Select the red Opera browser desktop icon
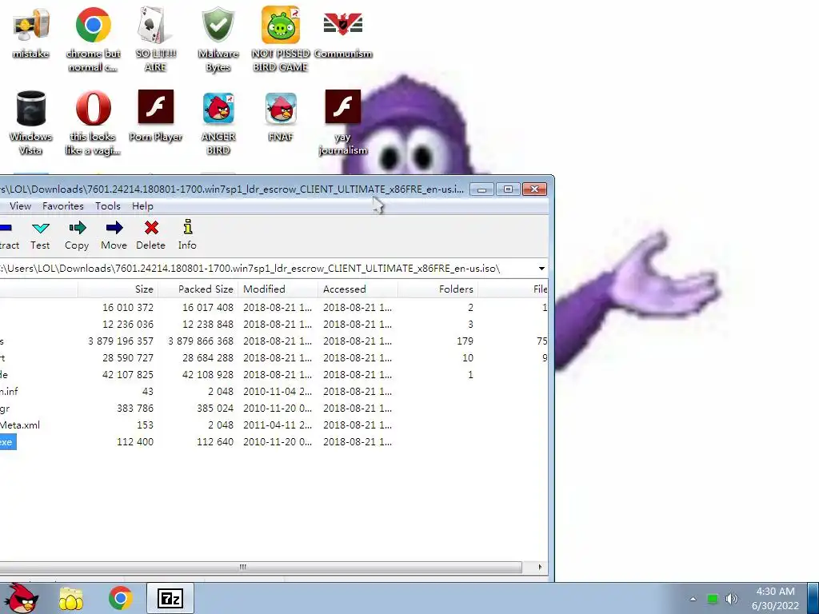819x614 pixels. pos(93,122)
